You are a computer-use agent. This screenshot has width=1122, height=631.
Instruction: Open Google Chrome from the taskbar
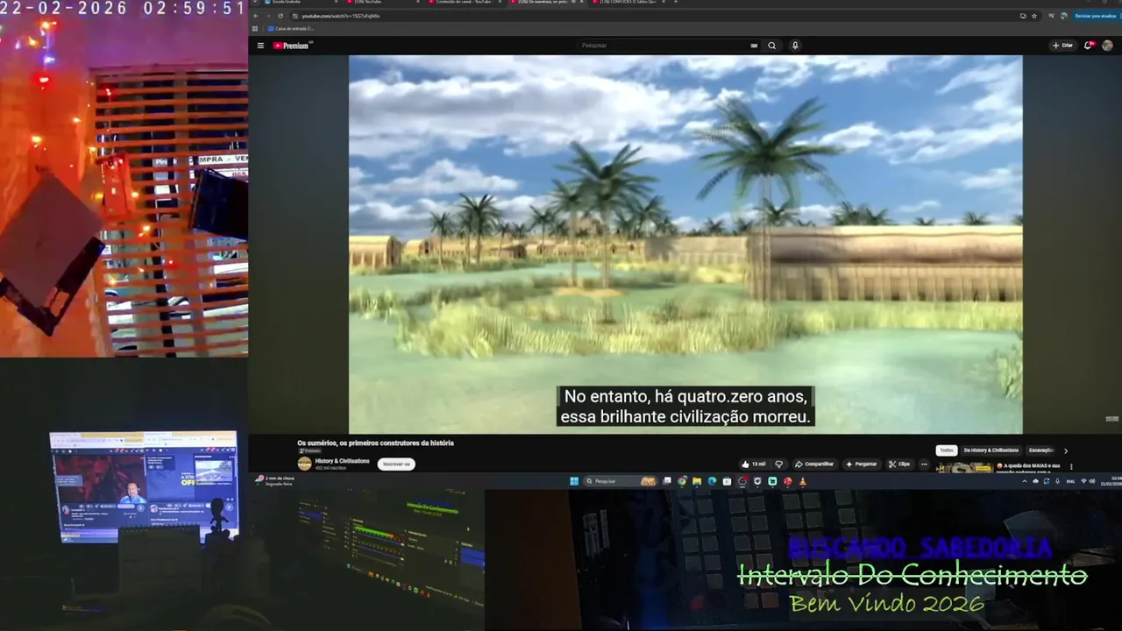[682, 481]
